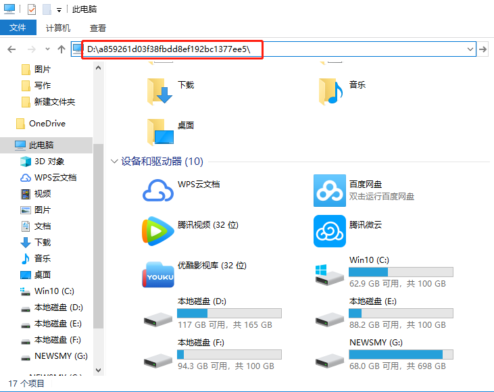Image resolution: width=494 pixels, height=392 pixels.
Task: Open the 百度网盘 icon
Action: coord(329,191)
